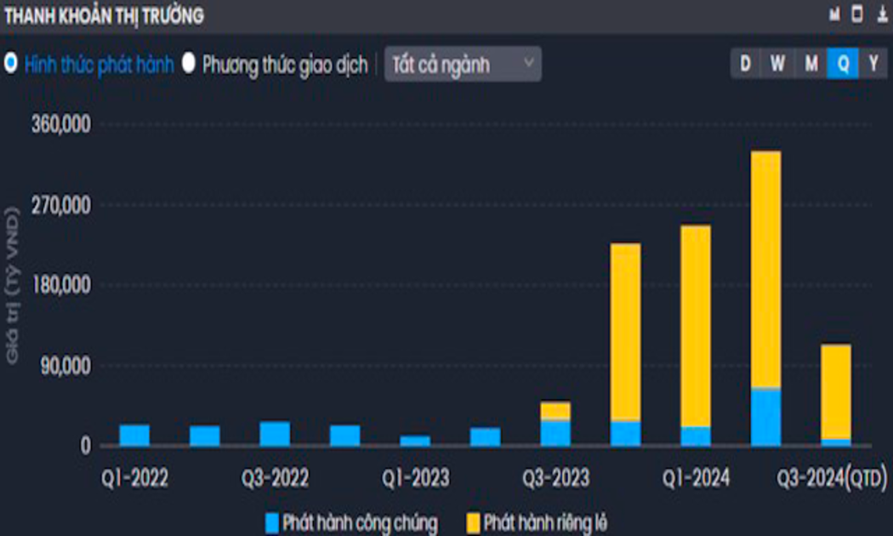
Task: Click the blue Phát hành công chúng legend swatch
Action: pos(272,522)
